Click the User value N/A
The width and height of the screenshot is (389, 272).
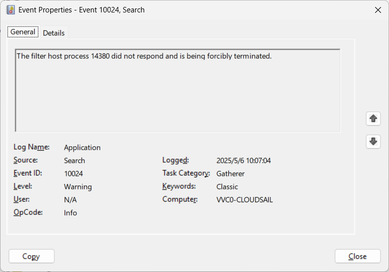point(71,200)
